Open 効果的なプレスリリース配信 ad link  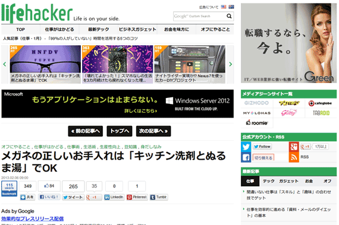coord(32,218)
